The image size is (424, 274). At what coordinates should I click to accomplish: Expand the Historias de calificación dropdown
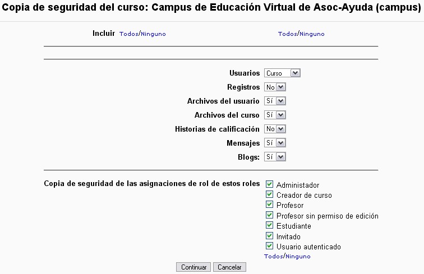click(x=275, y=129)
